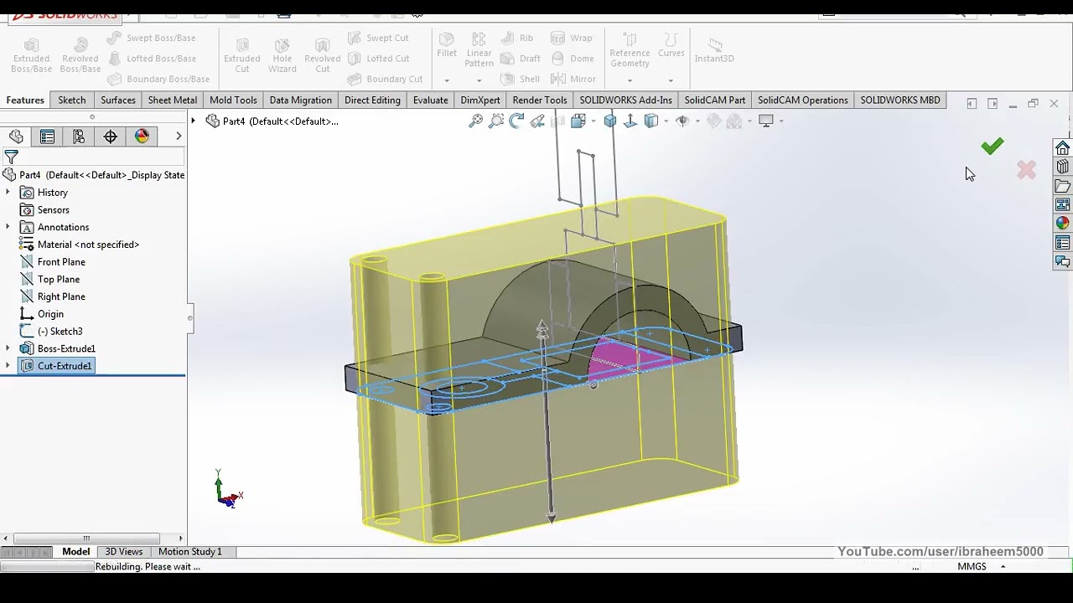Screen dimensions: 1073x603
Task: Click the Zoom to Fit magnifier icon
Action: (x=475, y=121)
